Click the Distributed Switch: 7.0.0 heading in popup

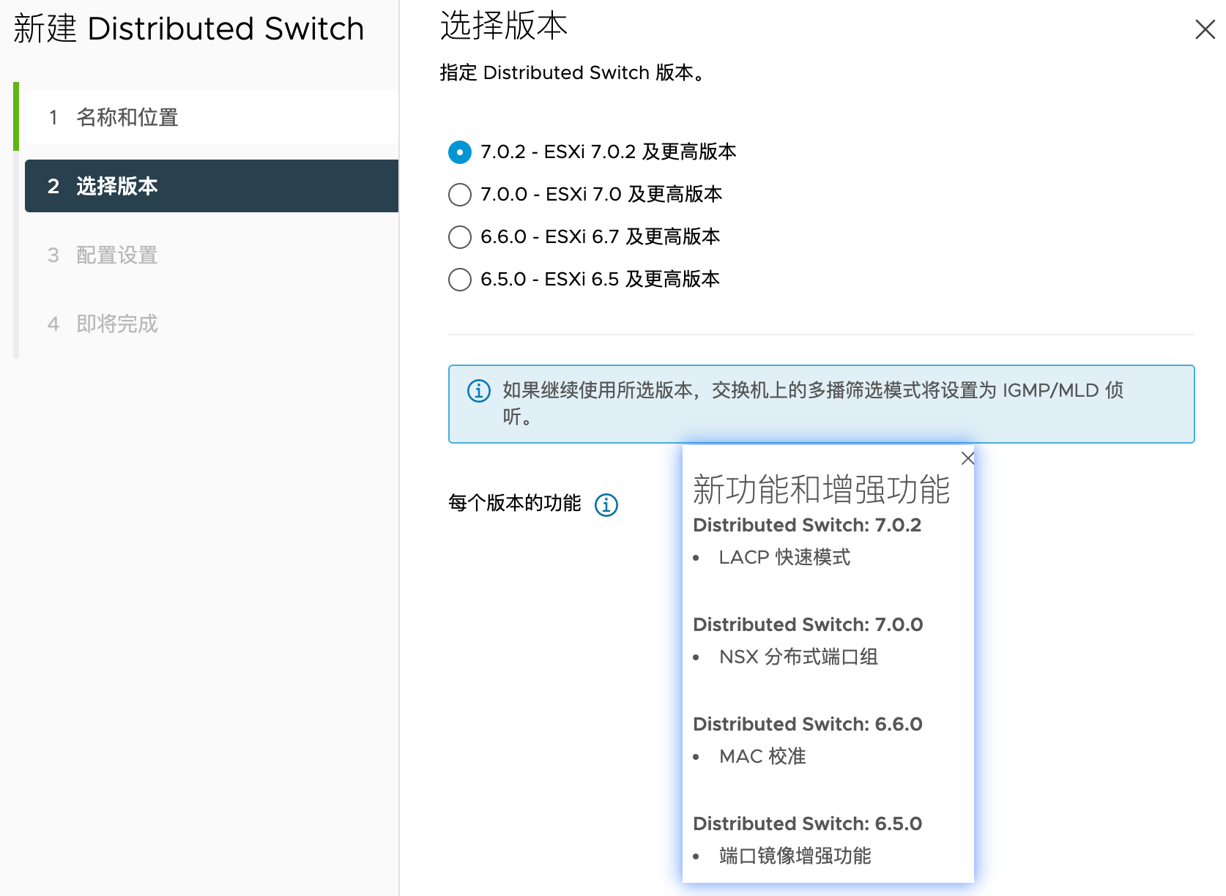coord(808,624)
